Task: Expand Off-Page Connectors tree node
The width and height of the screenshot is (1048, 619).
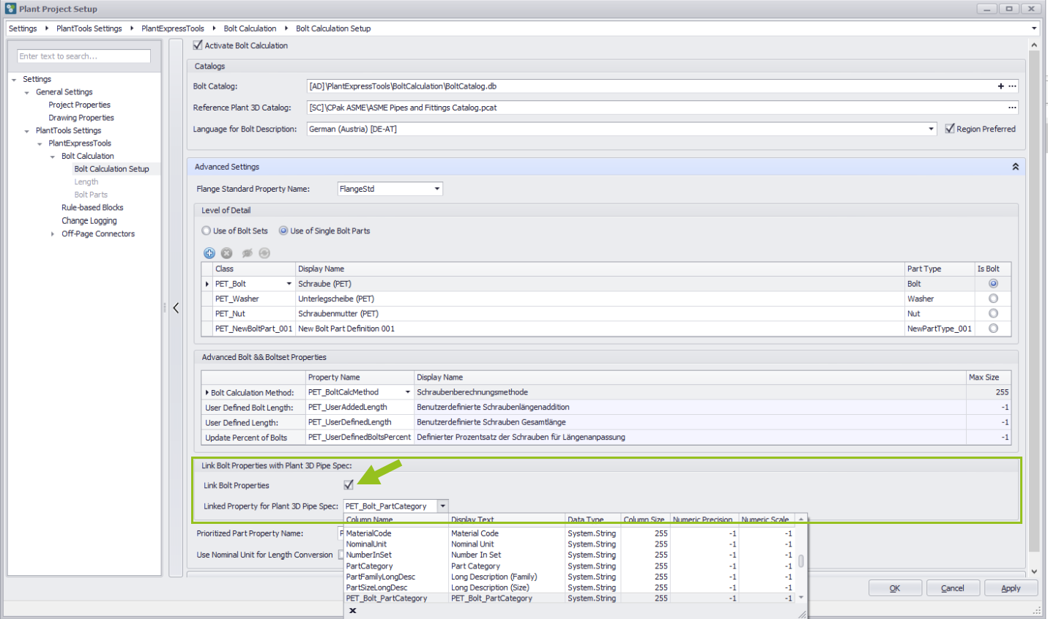Action: (x=53, y=234)
